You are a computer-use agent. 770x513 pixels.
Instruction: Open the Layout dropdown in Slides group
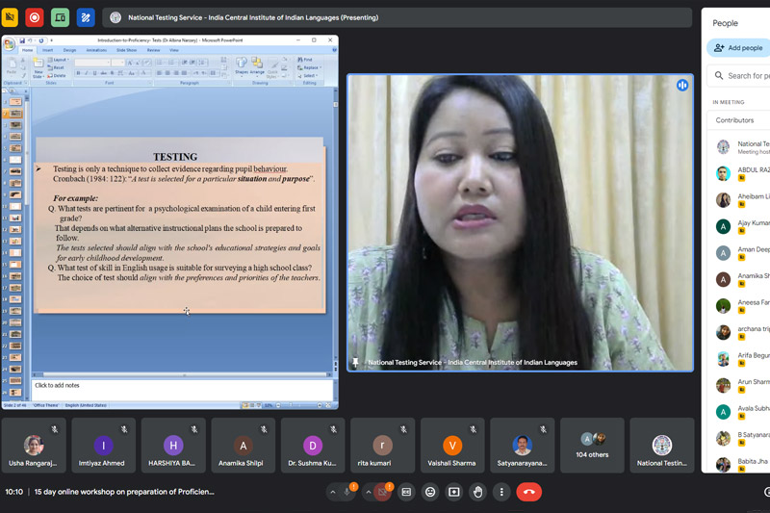[x=59, y=60]
